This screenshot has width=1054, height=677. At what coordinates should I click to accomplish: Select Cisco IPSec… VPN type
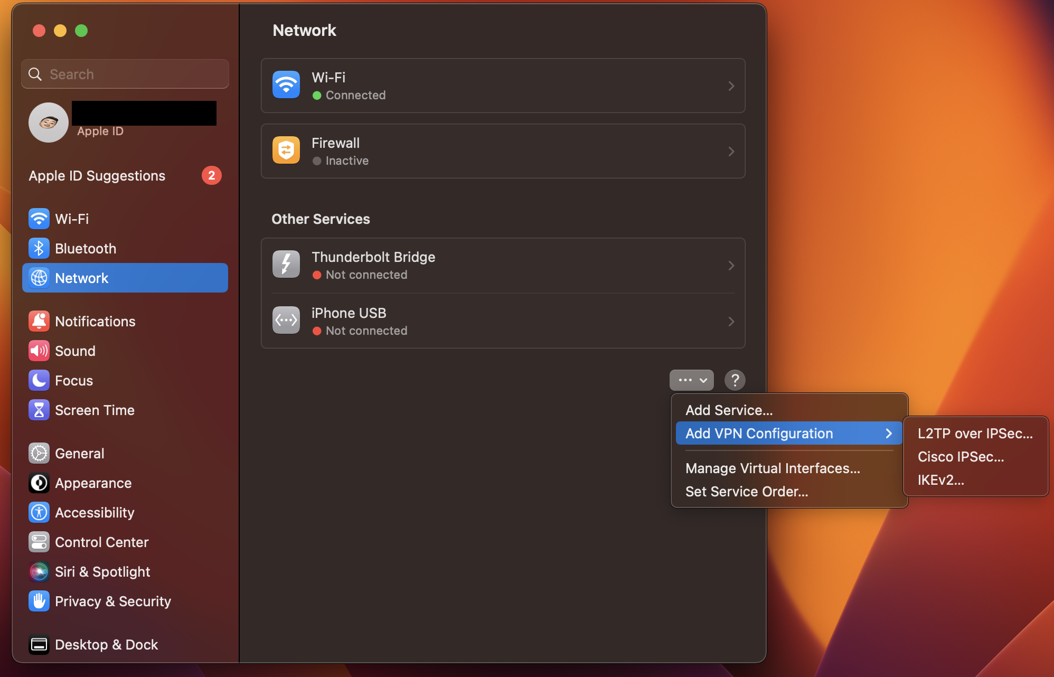(x=975, y=456)
